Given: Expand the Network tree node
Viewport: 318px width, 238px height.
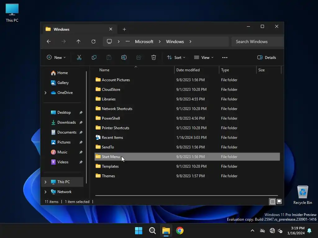Looking at the screenshot, I should tap(45, 192).
